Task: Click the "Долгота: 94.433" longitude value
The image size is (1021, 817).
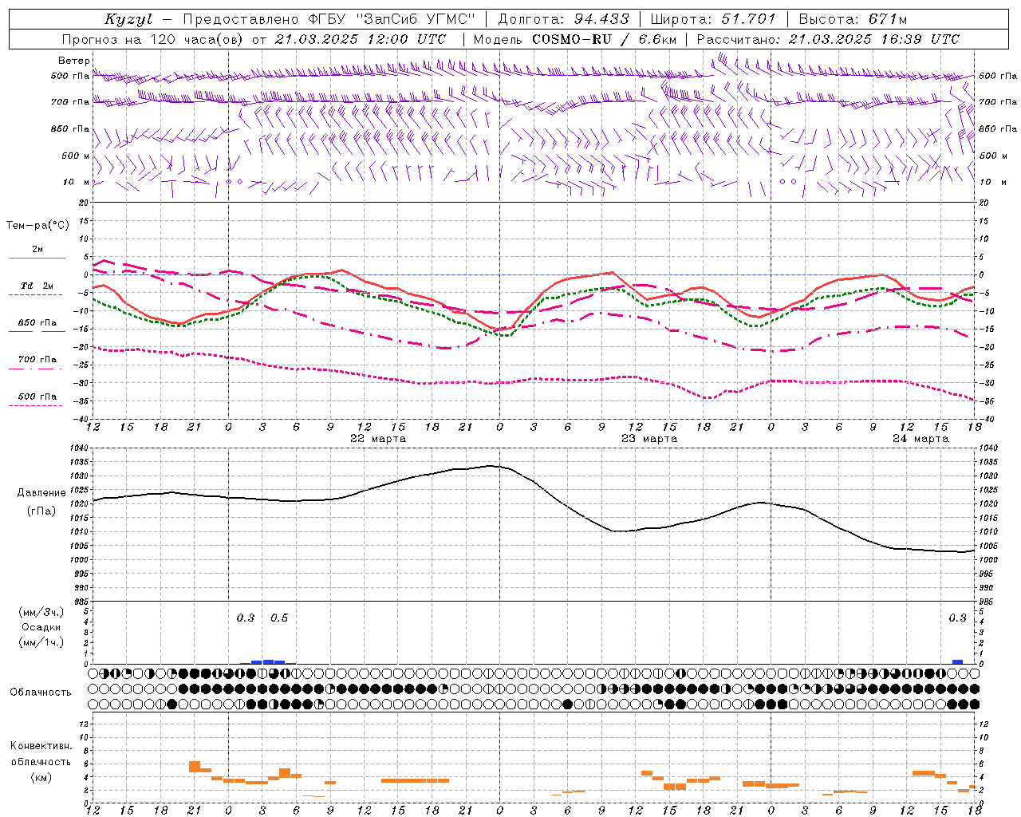Action: pyautogui.click(x=564, y=19)
